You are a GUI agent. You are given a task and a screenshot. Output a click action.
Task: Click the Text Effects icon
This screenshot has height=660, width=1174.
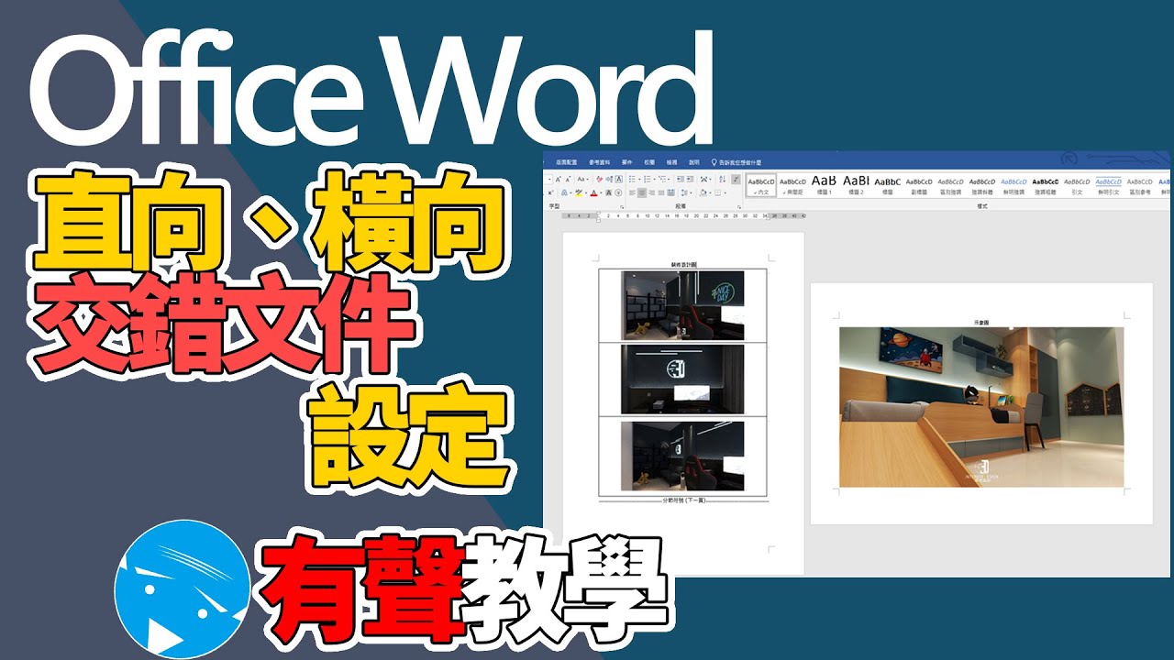click(564, 192)
